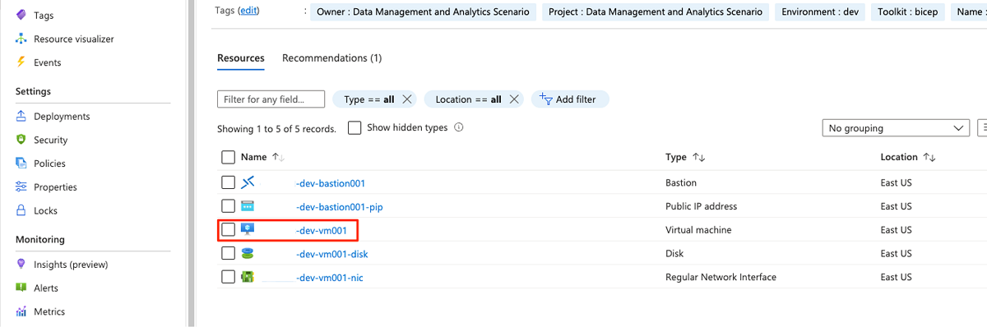Click the info icon beside Show hidden types

click(x=459, y=127)
